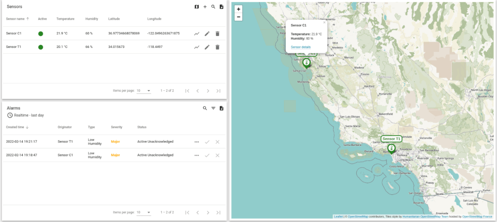This screenshot has height=222, width=497.
Task: Delete Sensor T1
Action: [x=217, y=47]
